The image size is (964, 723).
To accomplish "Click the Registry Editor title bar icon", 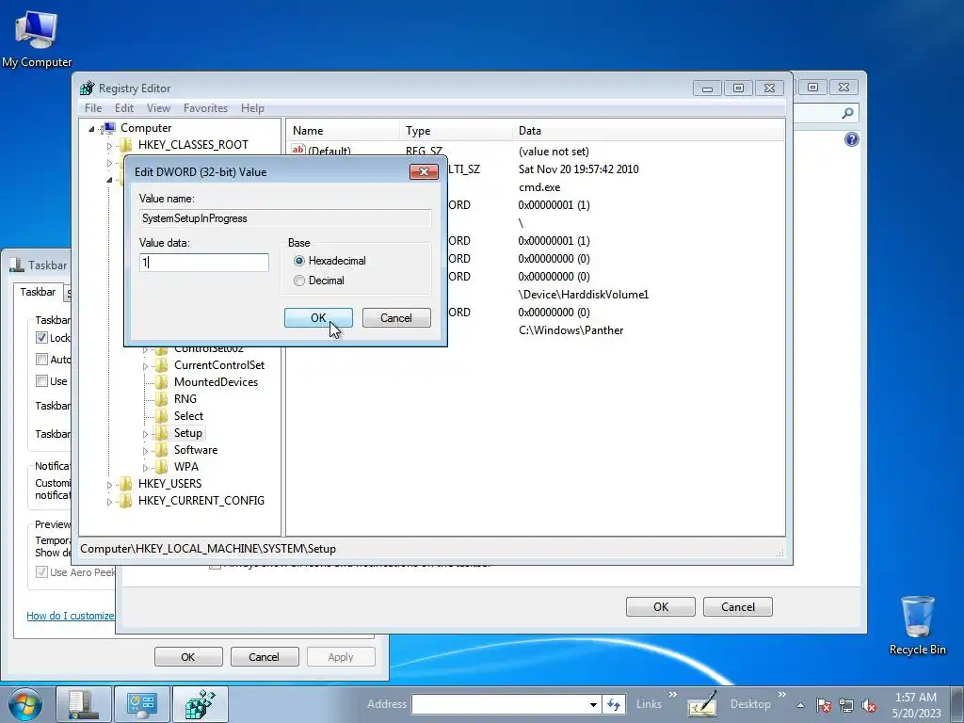I will (x=88, y=88).
